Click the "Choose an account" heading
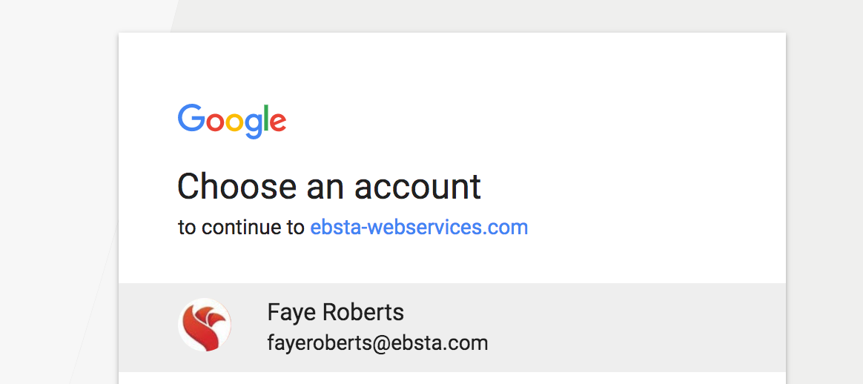 point(328,186)
